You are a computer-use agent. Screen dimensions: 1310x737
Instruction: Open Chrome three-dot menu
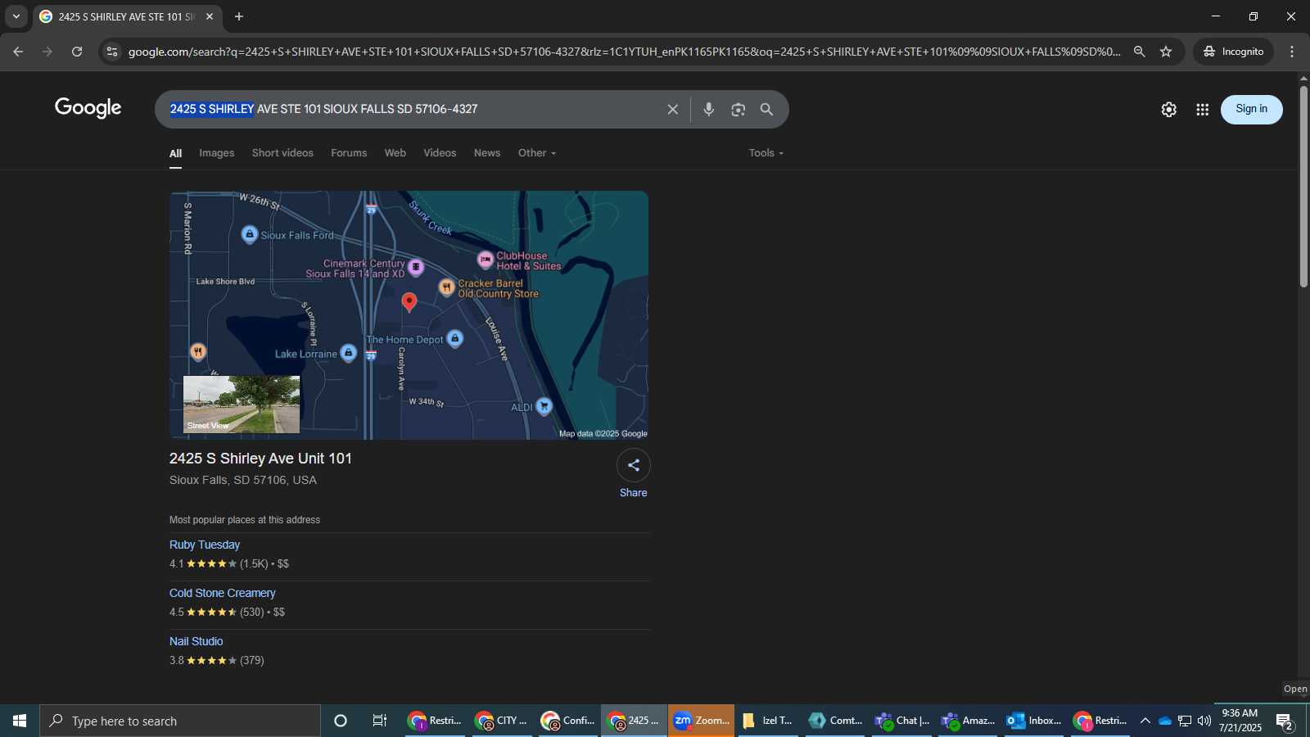tap(1292, 52)
